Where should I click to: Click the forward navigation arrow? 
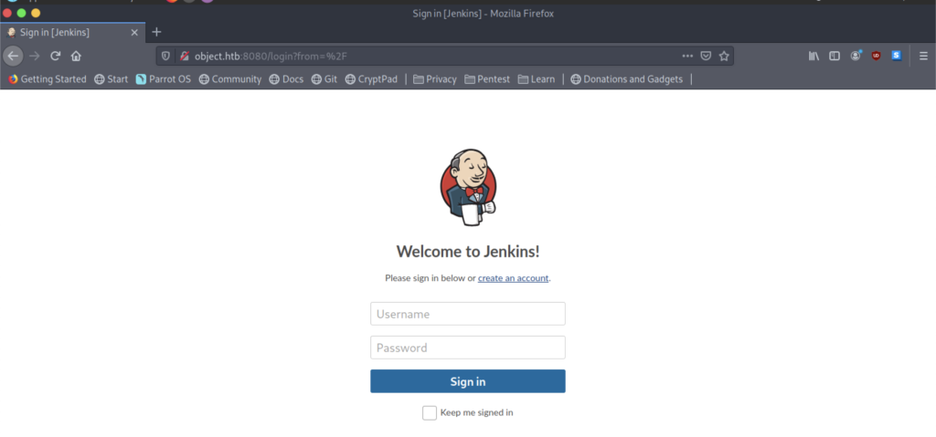click(35, 56)
